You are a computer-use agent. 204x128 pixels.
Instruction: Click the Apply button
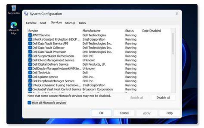pyautogui.click(x=147, y=113)
